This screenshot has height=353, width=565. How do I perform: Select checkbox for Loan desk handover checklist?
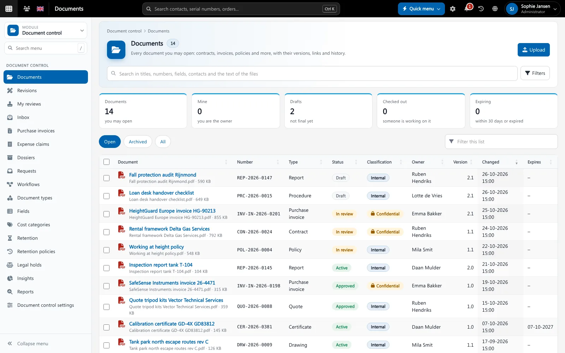click(x=106, y=196)
